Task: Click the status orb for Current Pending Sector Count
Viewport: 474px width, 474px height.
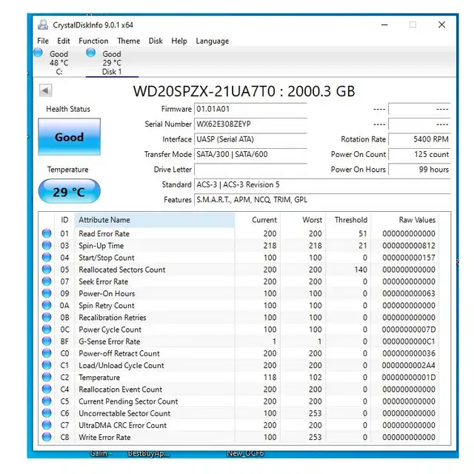Action: [47, 401]
